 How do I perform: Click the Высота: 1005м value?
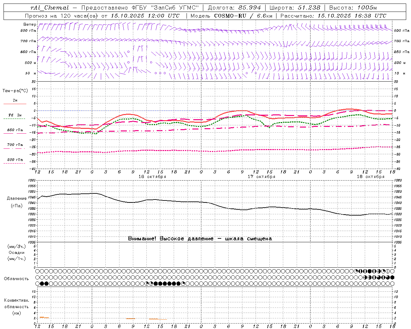click(x=353, y=8)
